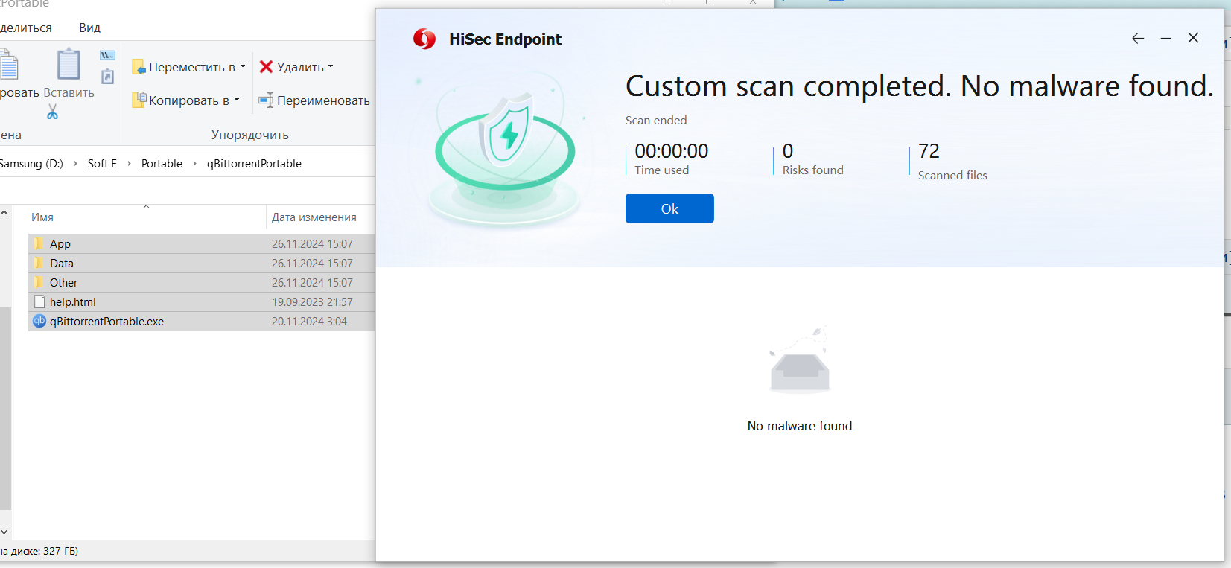
Task: Click the Data row modification date
Action: tap(312, 264)
